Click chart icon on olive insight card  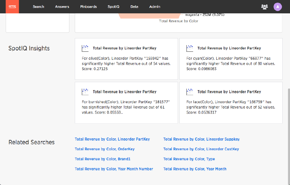(x=85, y=48)
